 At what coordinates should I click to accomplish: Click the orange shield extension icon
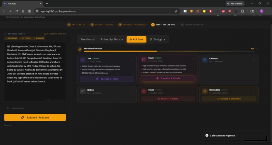191,11
